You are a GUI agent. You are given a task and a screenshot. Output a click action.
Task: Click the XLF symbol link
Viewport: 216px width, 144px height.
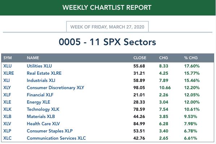(7, 95)
